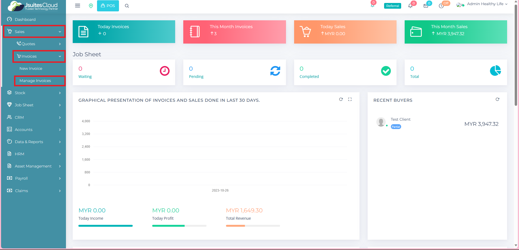
Task: Open the notifications bell icon
Action: (410, 6)
